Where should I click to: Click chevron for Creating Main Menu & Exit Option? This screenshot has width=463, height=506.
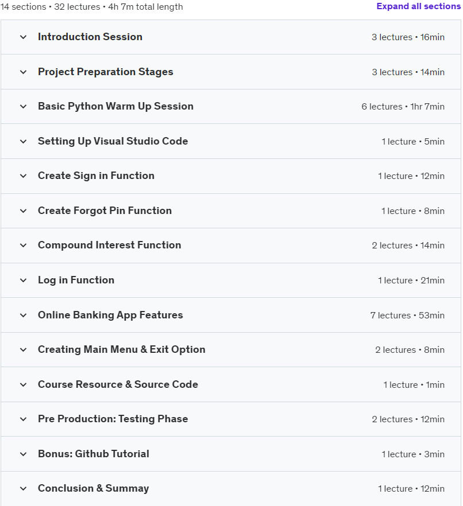coord(23,349)
